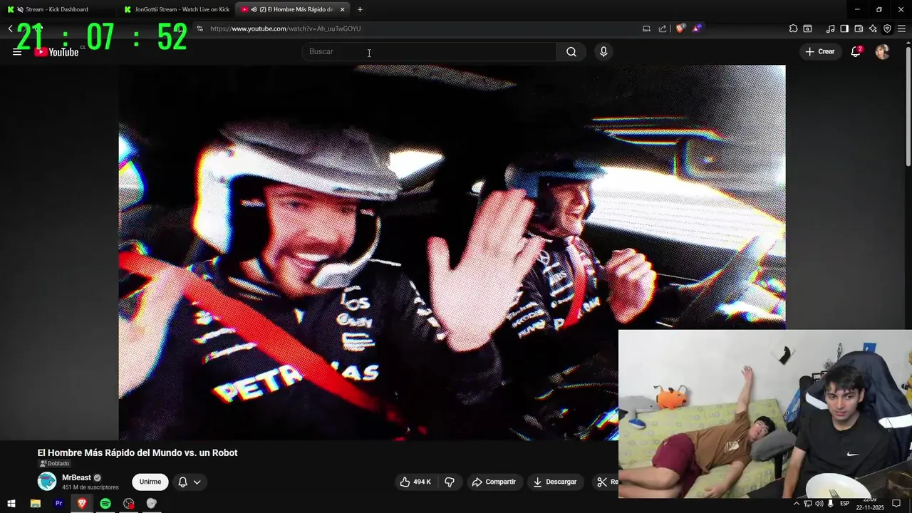912x513 pixels.
Task: Toggle the browser sidebar panel
Action: pyautogui.click(x=844, y=28)
